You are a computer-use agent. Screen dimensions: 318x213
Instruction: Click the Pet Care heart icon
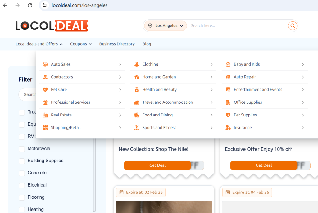(45, 90)
